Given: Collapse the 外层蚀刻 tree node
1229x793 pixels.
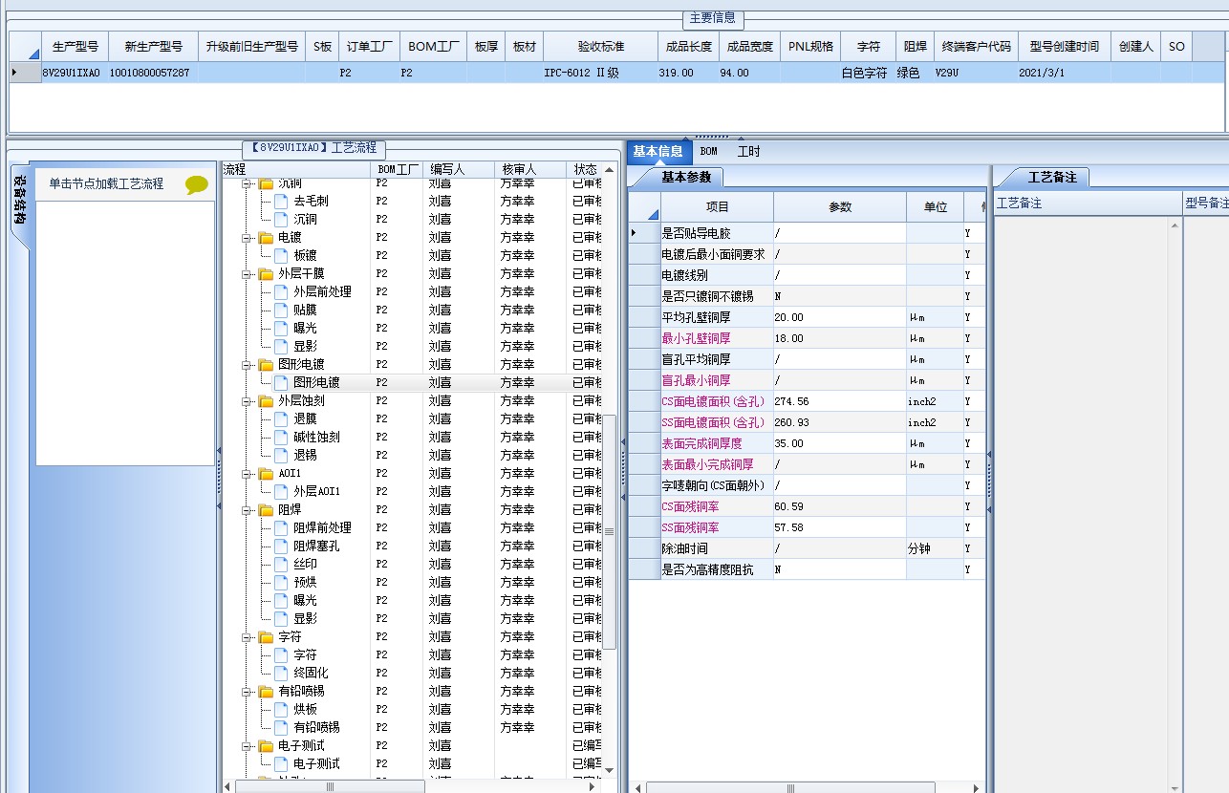Looking at the screenshot, I should [246, 401].
